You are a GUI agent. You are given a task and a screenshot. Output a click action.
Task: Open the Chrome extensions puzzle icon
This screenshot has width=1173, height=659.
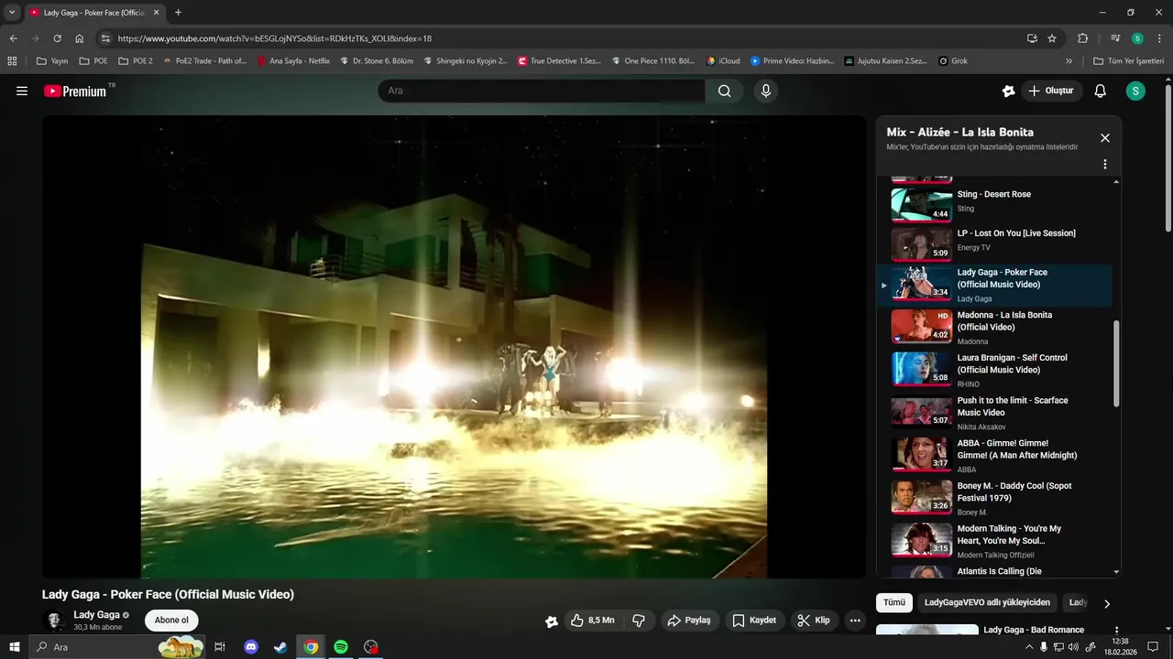pyautogui.click(x=1083, y=38)
